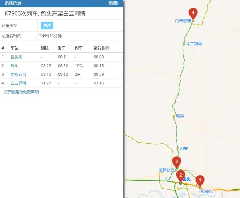The height and width of the screenshot is (198, 240).
Task: Open the 昆都仑召 station link in table
Action: 19,74
